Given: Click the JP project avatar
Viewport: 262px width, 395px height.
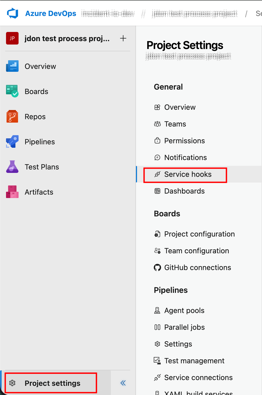Looking at the screenshot, I should coord(12,39).
